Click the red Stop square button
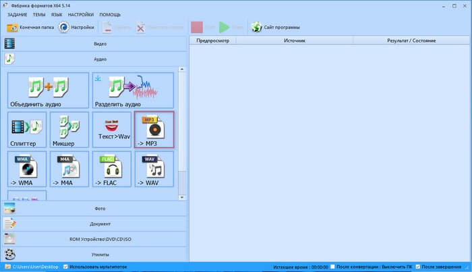Image resolution: width=472 pixels, height=272 pixels. tap(197, 27)
